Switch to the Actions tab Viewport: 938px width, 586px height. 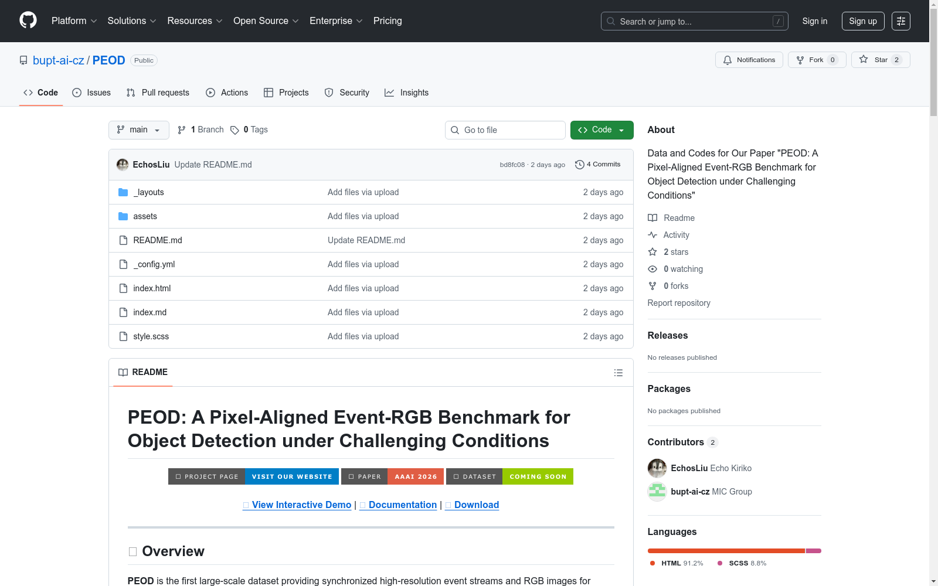pyautogui.click(x=227, y=93)
